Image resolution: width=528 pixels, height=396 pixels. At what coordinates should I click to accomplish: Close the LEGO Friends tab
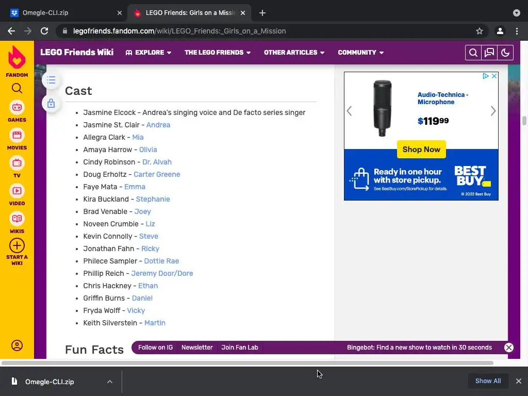coord(243,13)
